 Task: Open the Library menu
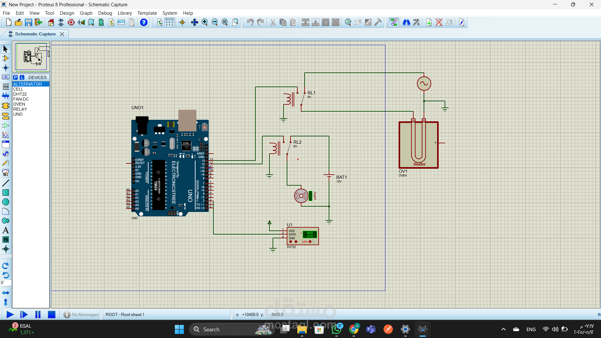point(125,13)
